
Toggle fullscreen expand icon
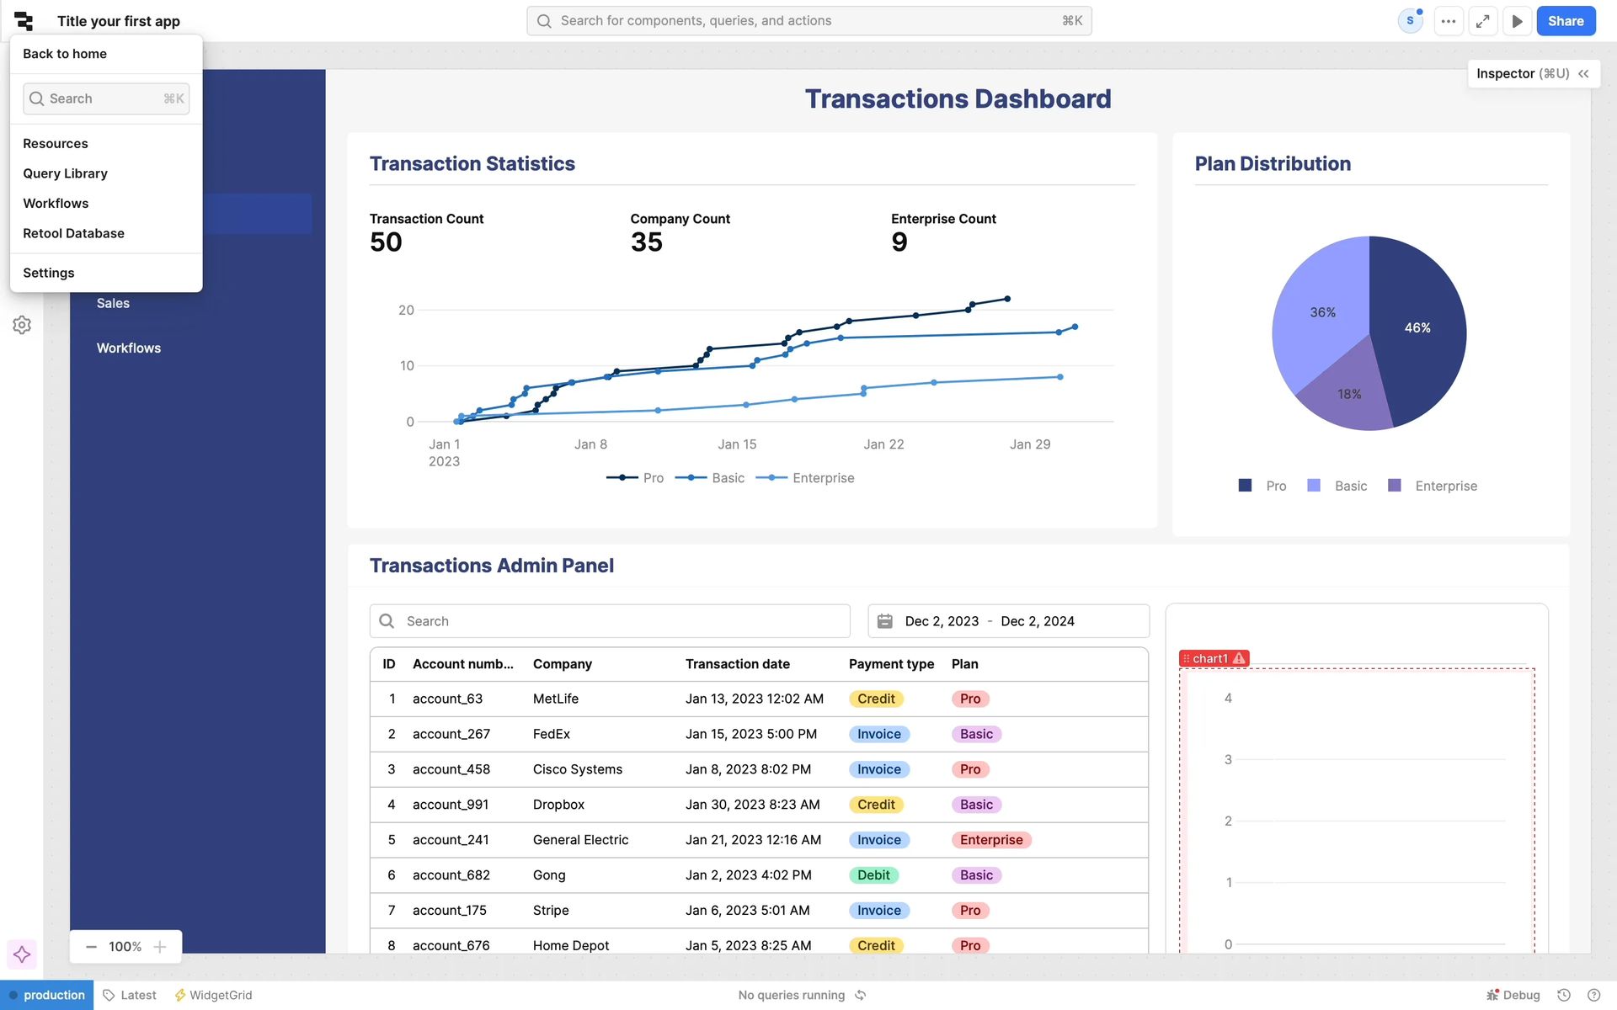(x=1482, y=21)
